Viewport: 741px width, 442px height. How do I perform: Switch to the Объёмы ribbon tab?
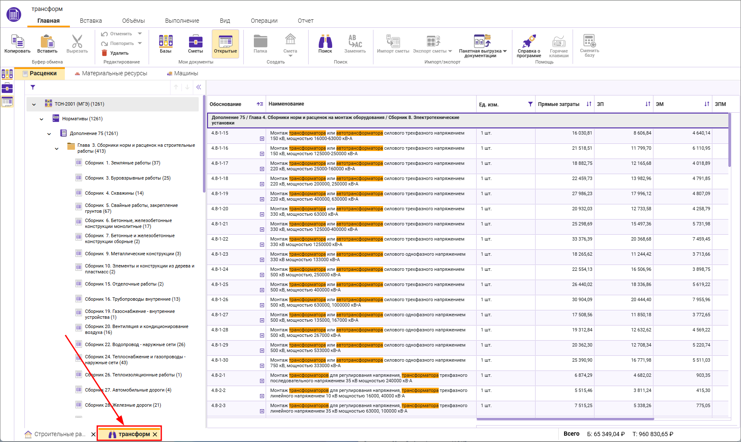click(133, 21)
